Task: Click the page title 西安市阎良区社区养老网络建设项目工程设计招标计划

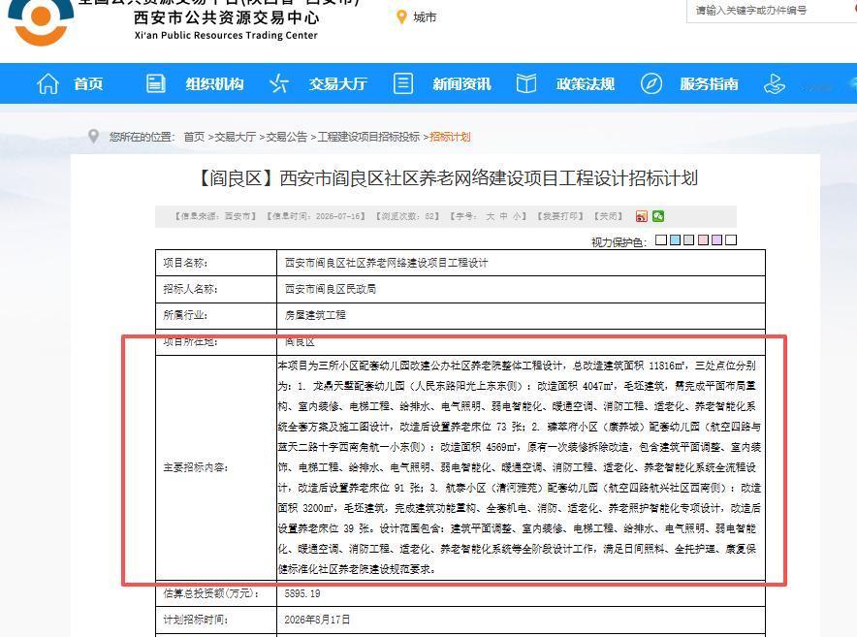Action: pos(488,178)
